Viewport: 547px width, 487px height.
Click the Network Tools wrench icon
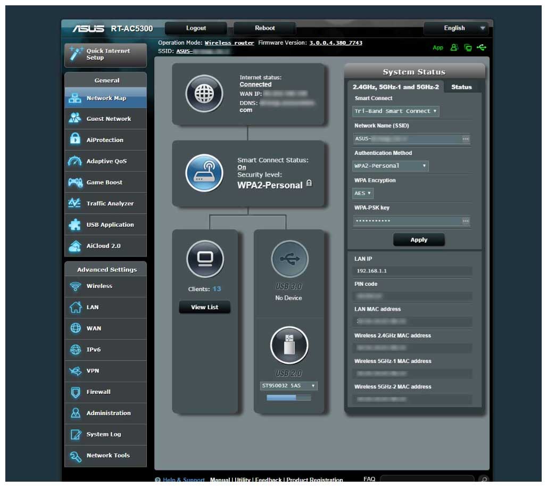[x=76, y=456]
